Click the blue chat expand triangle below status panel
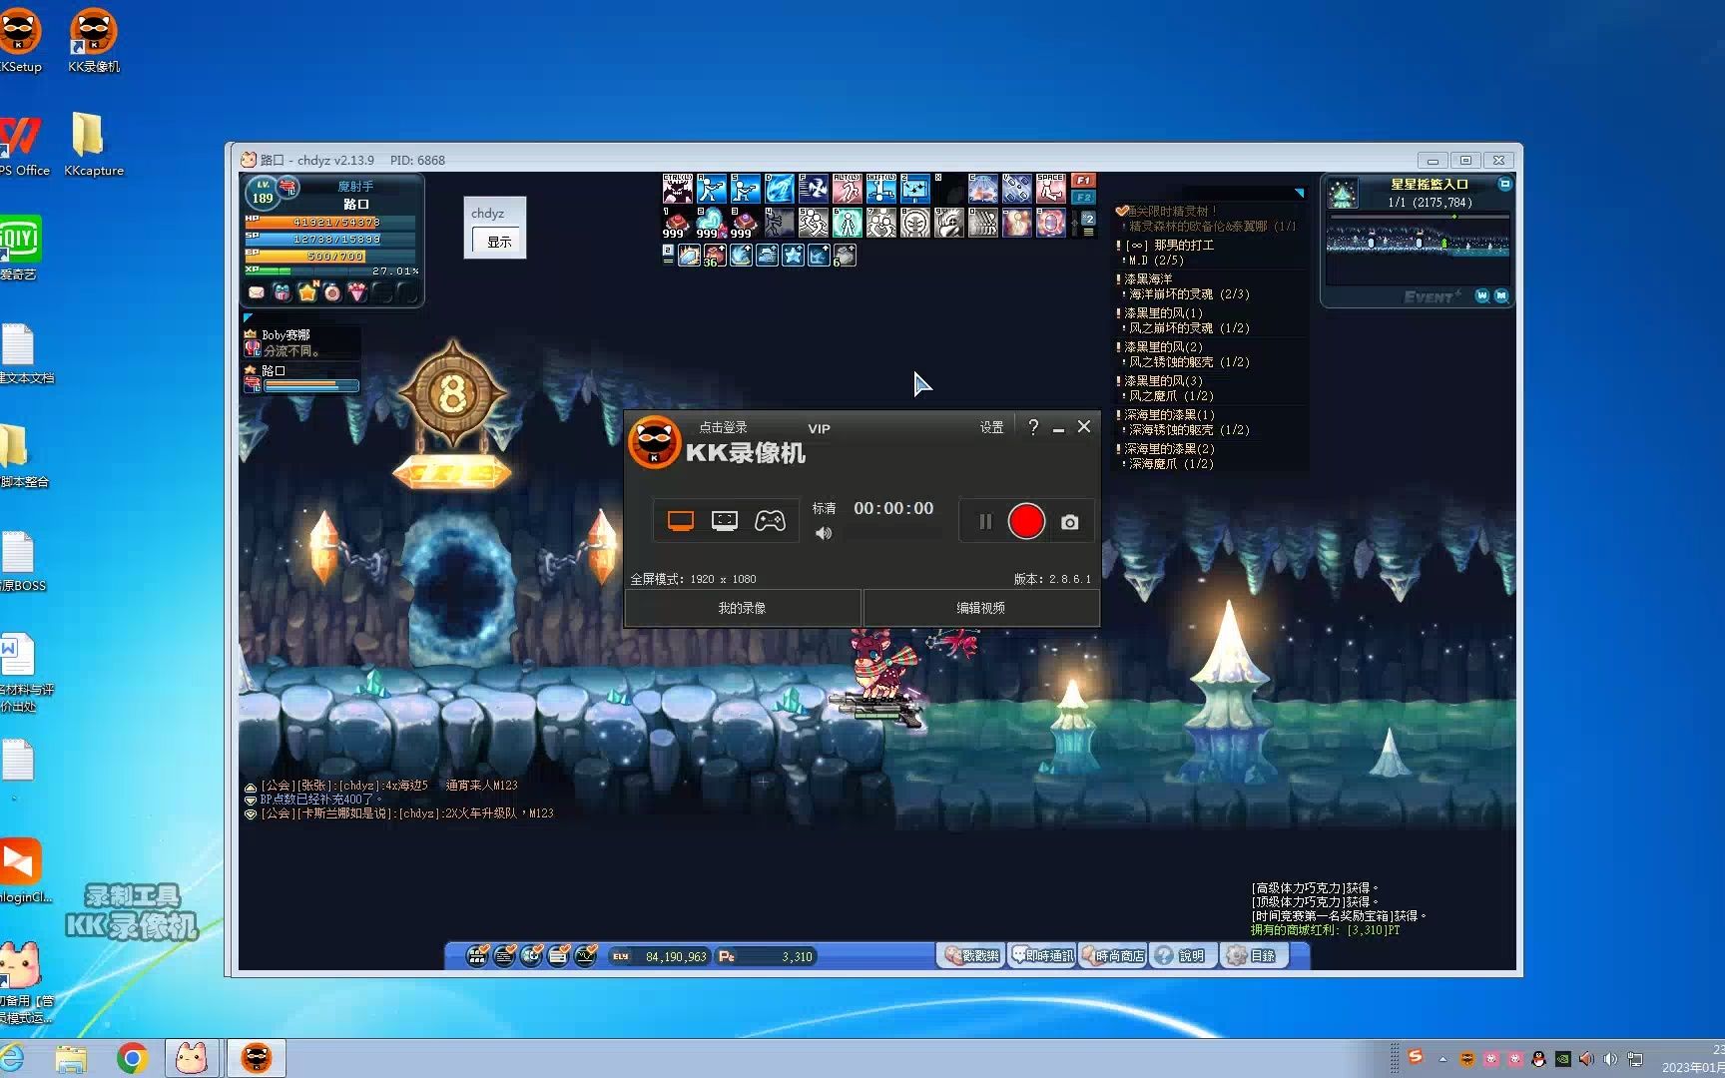Viewport: 1725px width, 1078px height. click(x=248, y=317)
